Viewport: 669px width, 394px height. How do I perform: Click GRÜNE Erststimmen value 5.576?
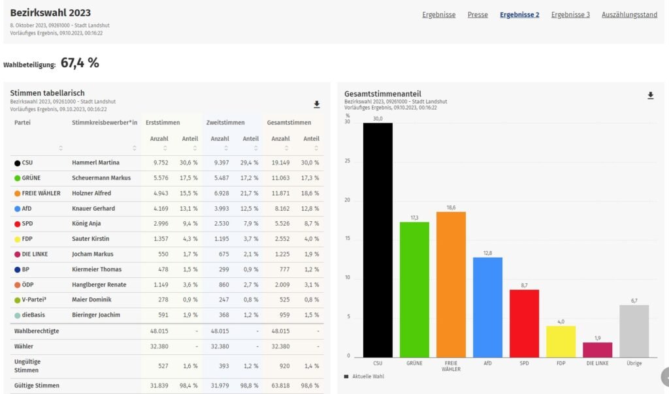point(161,178)
